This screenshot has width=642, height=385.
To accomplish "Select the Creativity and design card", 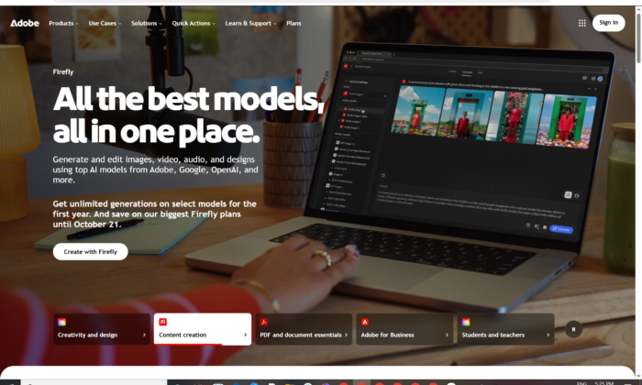I will coord(102,329).
